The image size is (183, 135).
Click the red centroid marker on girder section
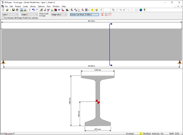click(98, 102)
